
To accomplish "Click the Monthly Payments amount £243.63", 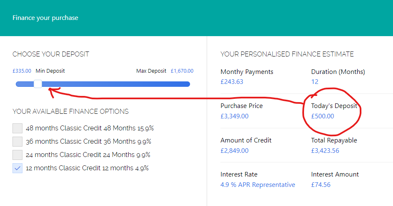I will tap(232, 82).
